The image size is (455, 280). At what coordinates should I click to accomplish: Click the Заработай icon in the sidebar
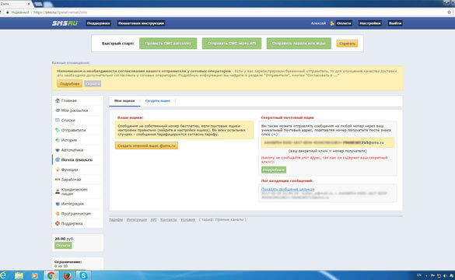pos(58,180)
